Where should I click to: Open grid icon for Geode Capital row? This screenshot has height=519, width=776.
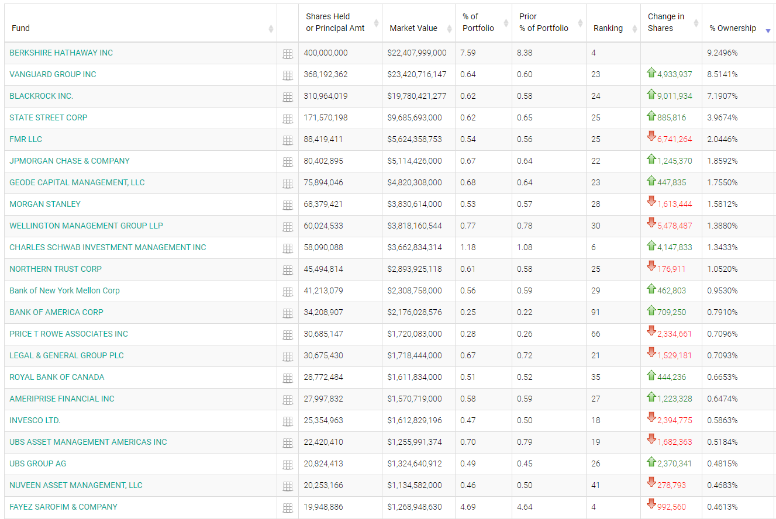click(x=288, y=184)
